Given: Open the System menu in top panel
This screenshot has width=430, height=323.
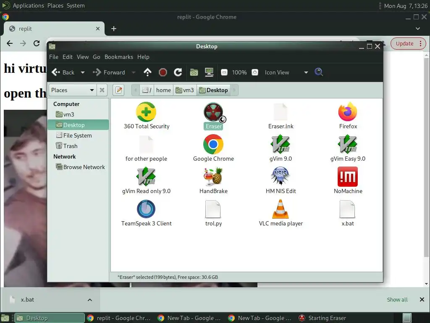Looking at the screenshot, I should (x=76, y=5).
